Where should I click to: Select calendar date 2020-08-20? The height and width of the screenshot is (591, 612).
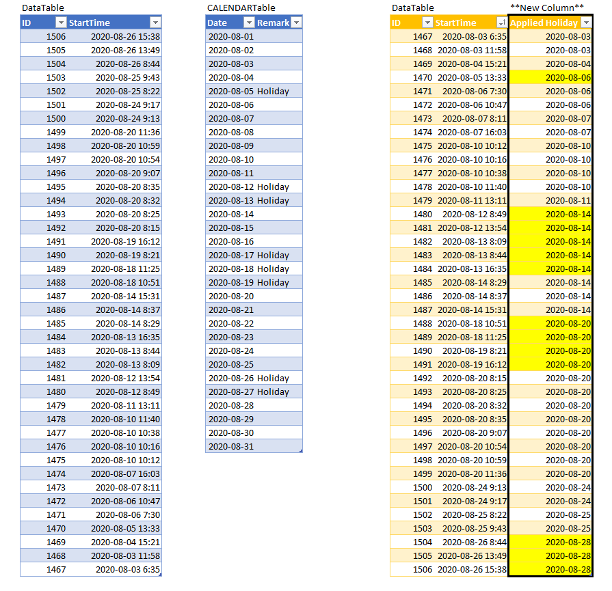point(230,296)
